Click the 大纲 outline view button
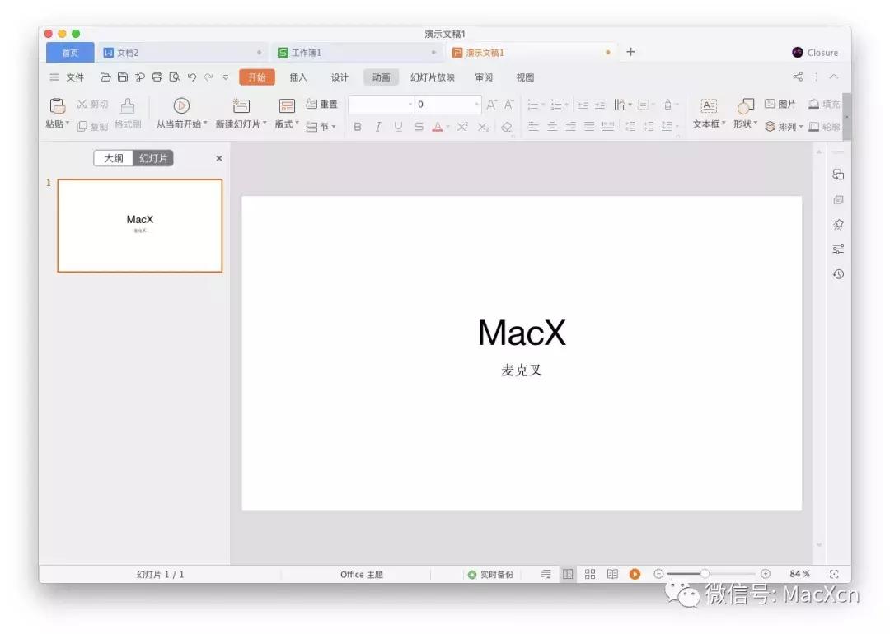The image size is (890, 634). (113, 157)
